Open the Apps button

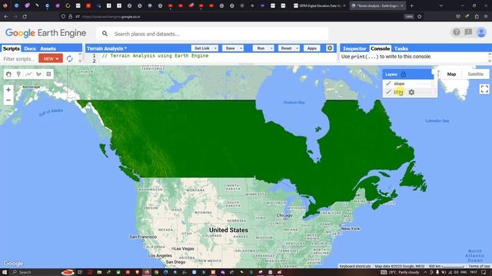[311, 48]
